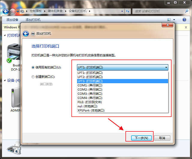Click 添加设备 in the command bar
Image resolution: width=192 pixels, height=159 pixels.
pyautogui.click(x=12, y=20)
